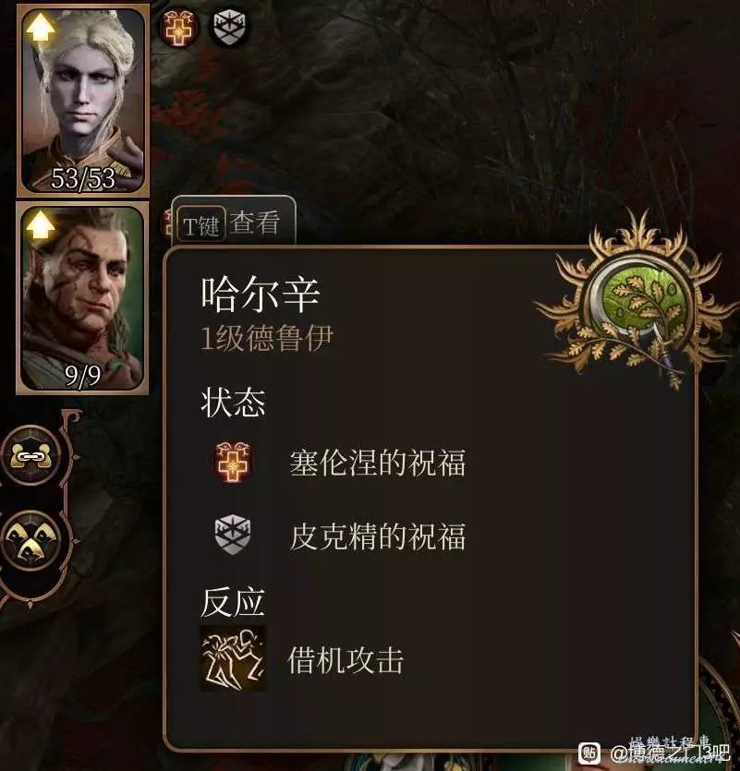Screen dimensions: 740x771
Task: Select the 塞伦涅的祝福 status text
Action: (378, 464)
